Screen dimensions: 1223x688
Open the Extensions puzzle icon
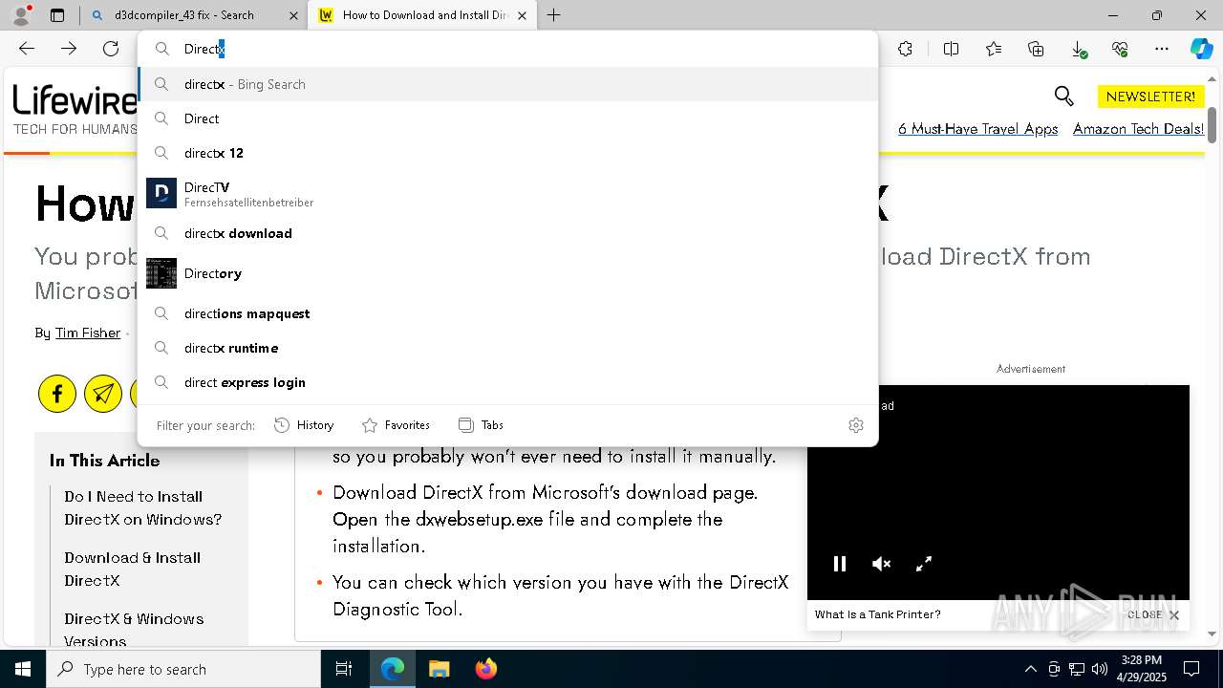[905, 49]
